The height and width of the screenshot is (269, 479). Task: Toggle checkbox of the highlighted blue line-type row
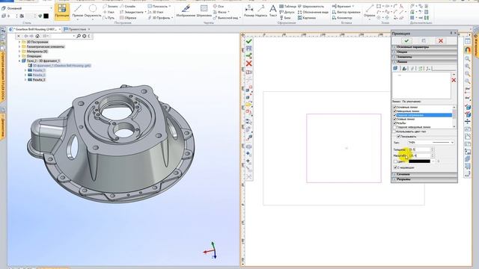pyautogui.click(x=394, y=115)
